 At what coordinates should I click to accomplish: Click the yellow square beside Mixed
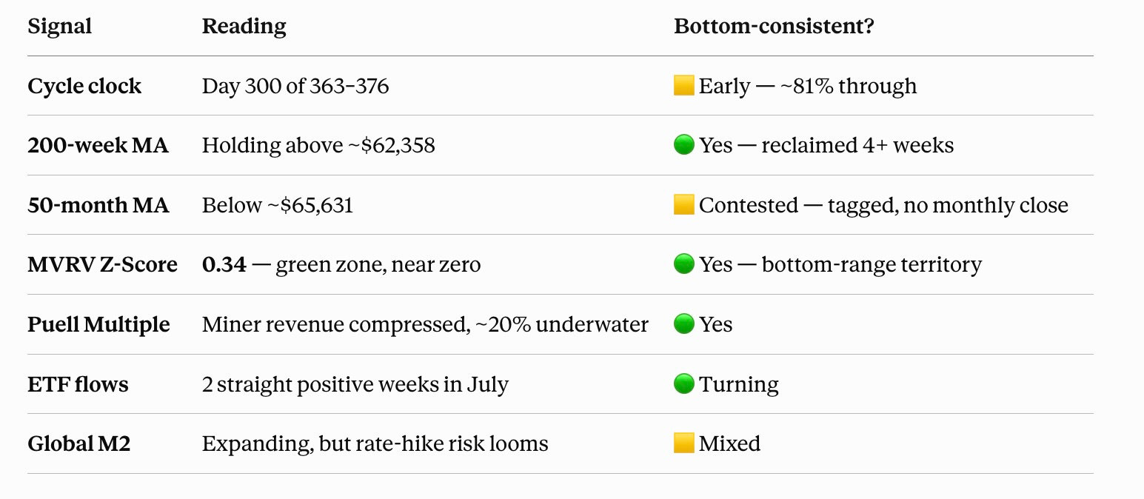(683, 443)
